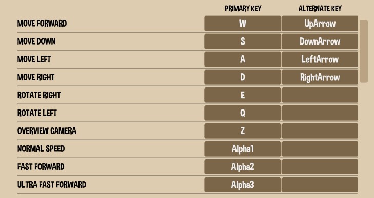374x198 pixels.
Task: Rebind Move Left primary key A
Action: [x=243, y=59]
